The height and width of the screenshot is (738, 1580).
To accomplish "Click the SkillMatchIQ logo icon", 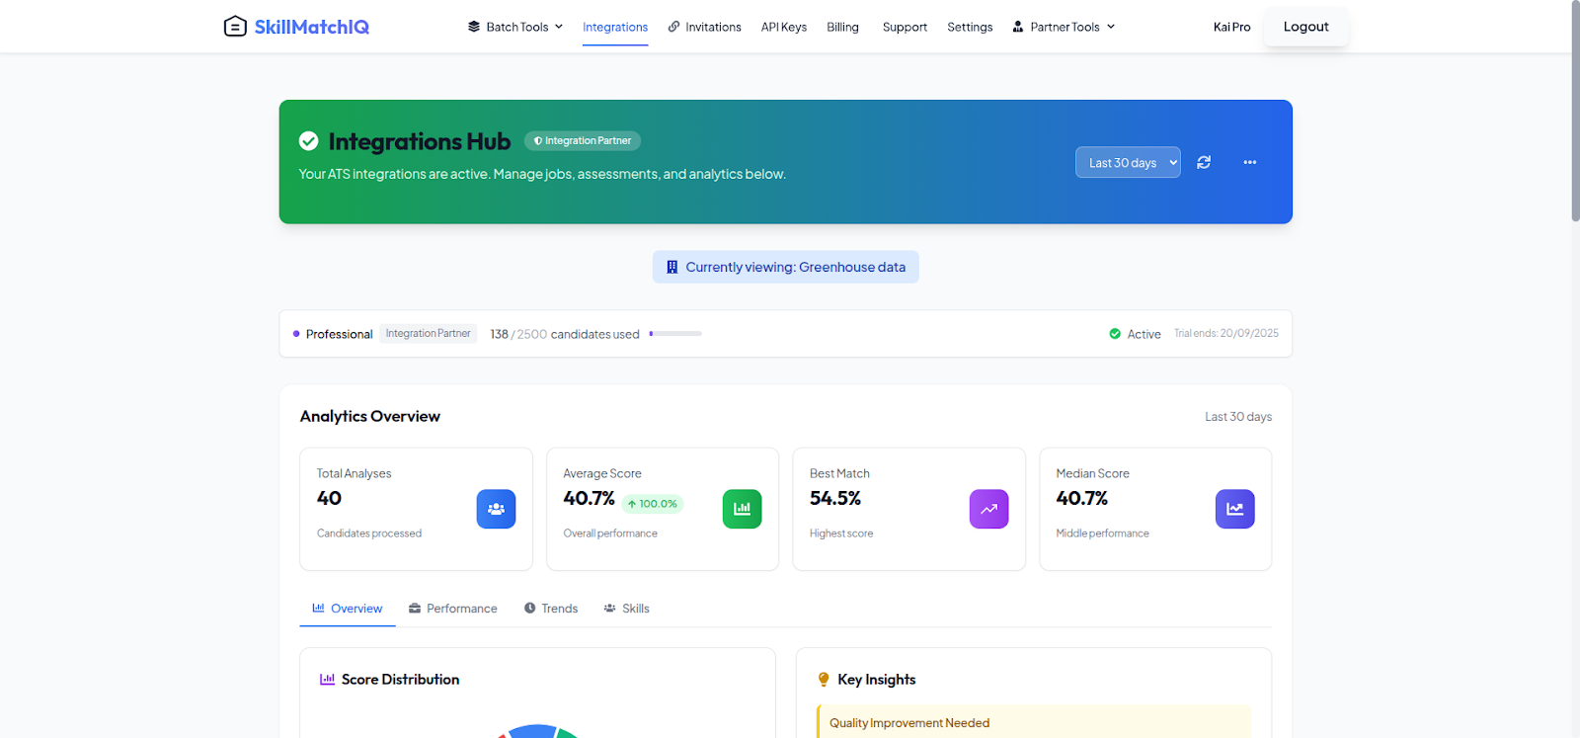I will pyautogui.click(x=235, y=27).
